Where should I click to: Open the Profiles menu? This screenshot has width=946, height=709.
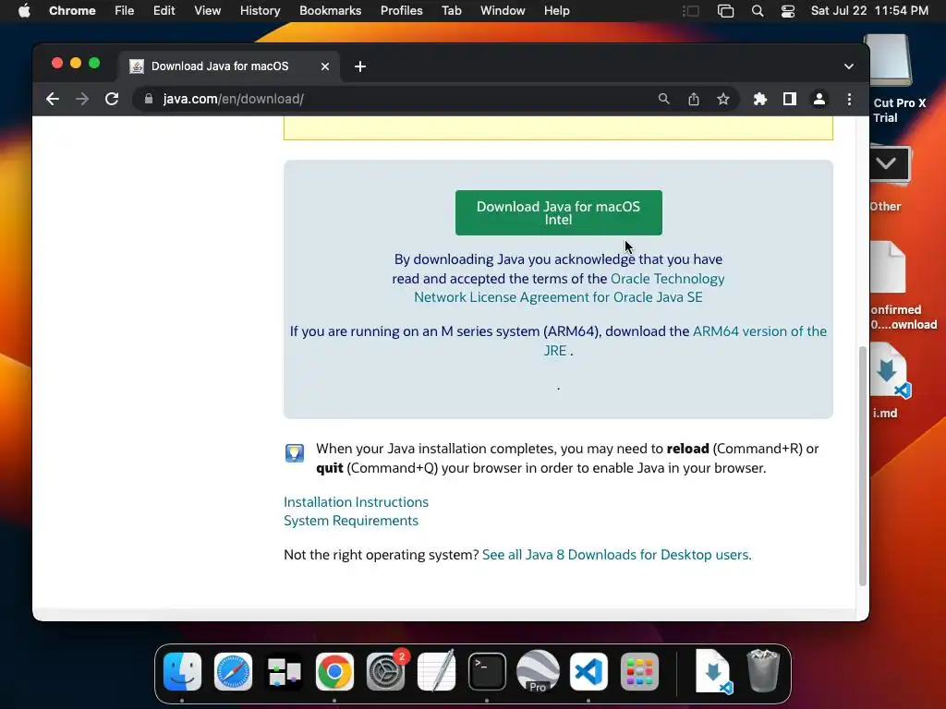[401, 11]
